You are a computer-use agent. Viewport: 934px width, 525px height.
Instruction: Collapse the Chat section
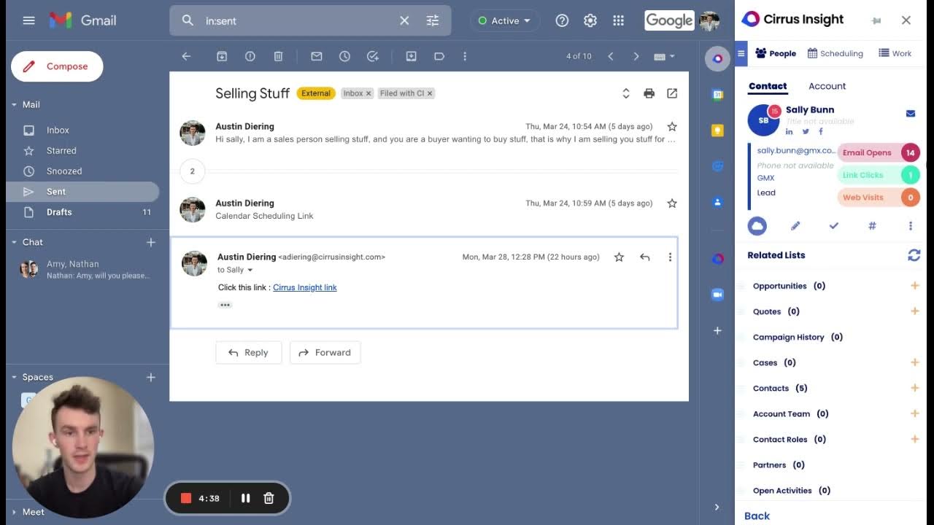[x=14, y=242]
